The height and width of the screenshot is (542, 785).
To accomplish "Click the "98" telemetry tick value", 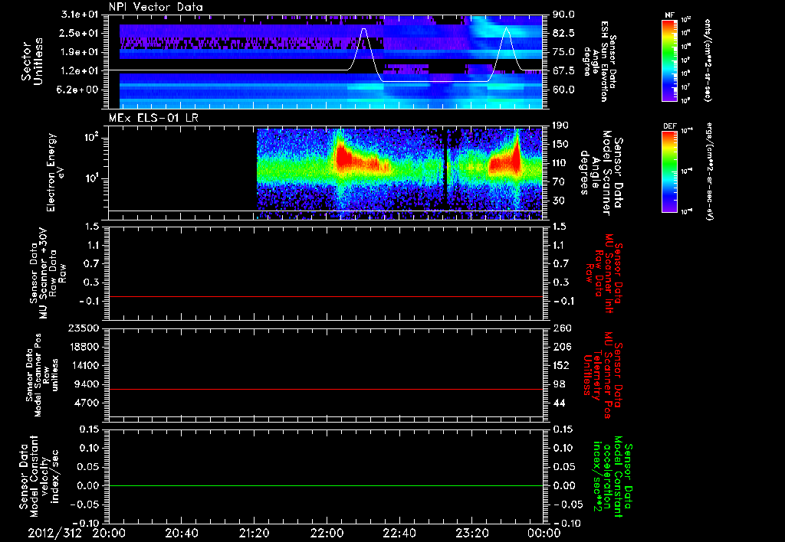I will 559,384.
